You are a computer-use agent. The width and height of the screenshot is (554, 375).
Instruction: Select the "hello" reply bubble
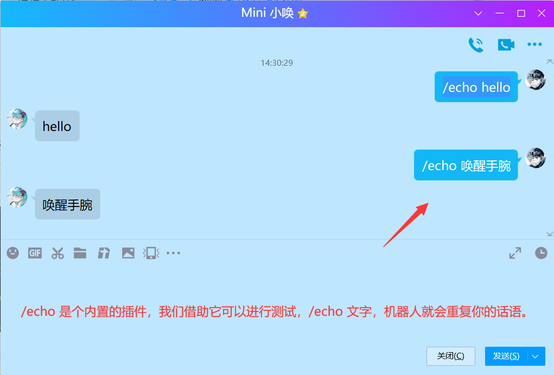tap(57, 126)
